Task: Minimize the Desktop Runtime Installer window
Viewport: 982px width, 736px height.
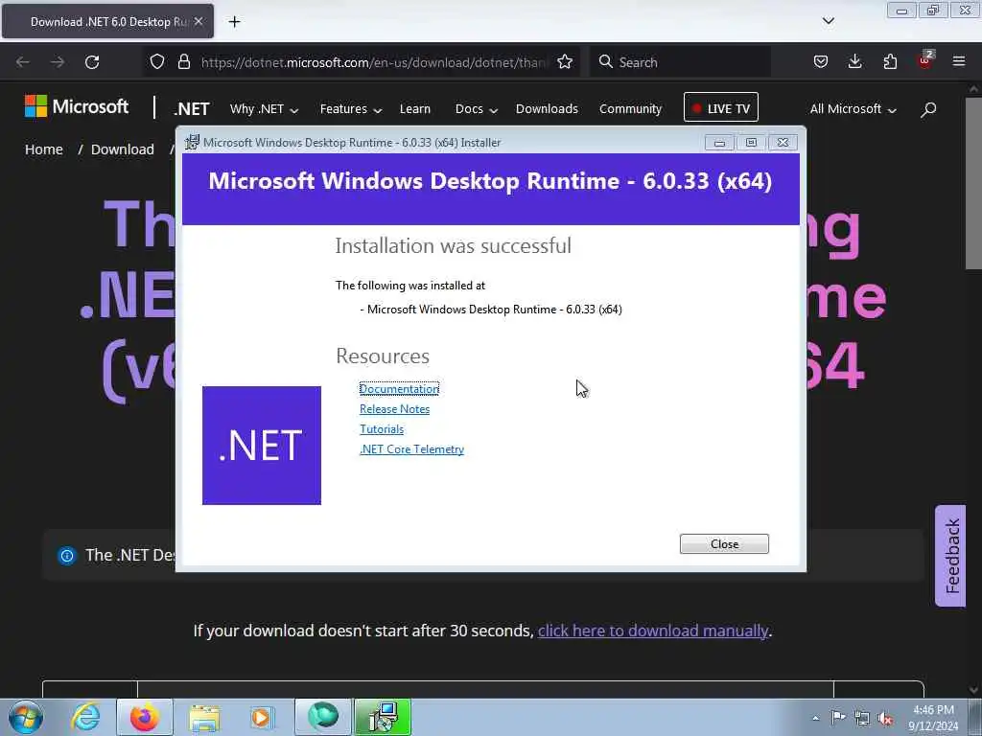Action: [719, 143]
